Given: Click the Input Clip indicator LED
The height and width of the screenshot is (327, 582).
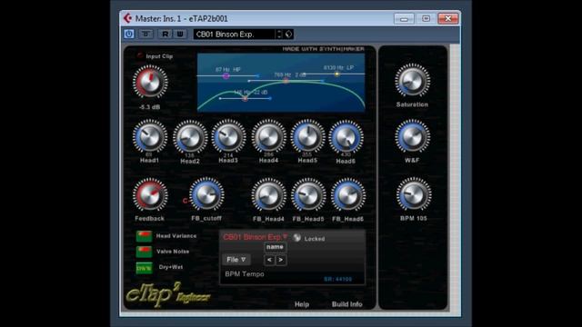Looking at the screenshot, I should pos(140,55).
